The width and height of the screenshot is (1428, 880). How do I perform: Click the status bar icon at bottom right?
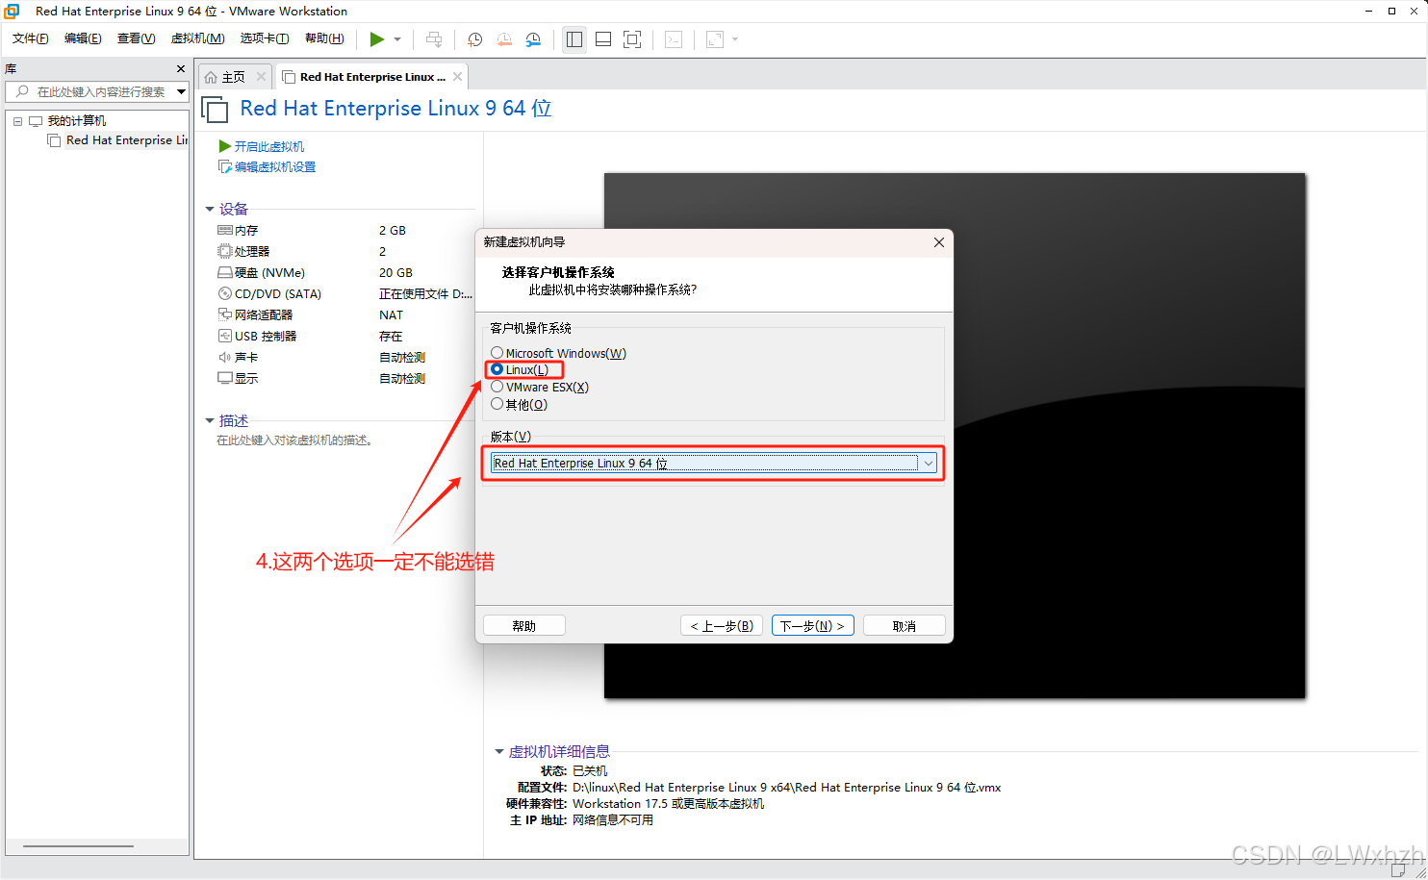coord(1399,869)
